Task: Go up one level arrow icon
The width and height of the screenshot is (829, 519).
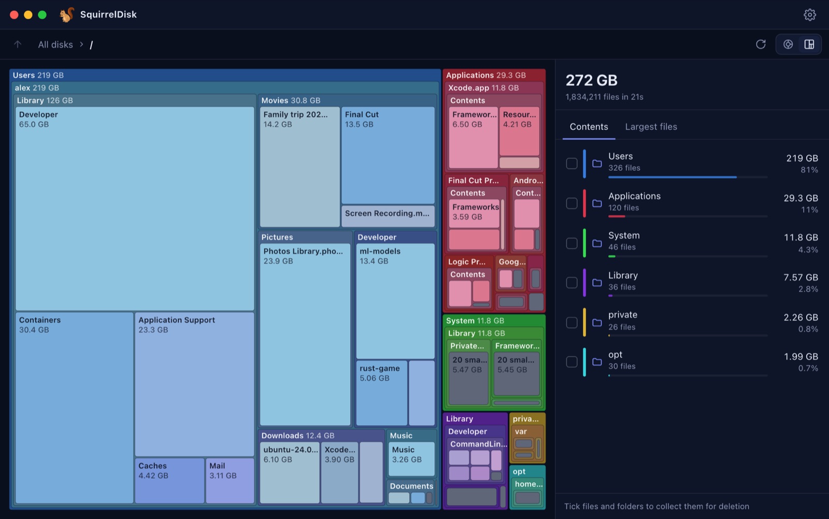Action: pyautogui.click(x=18, y=45)
